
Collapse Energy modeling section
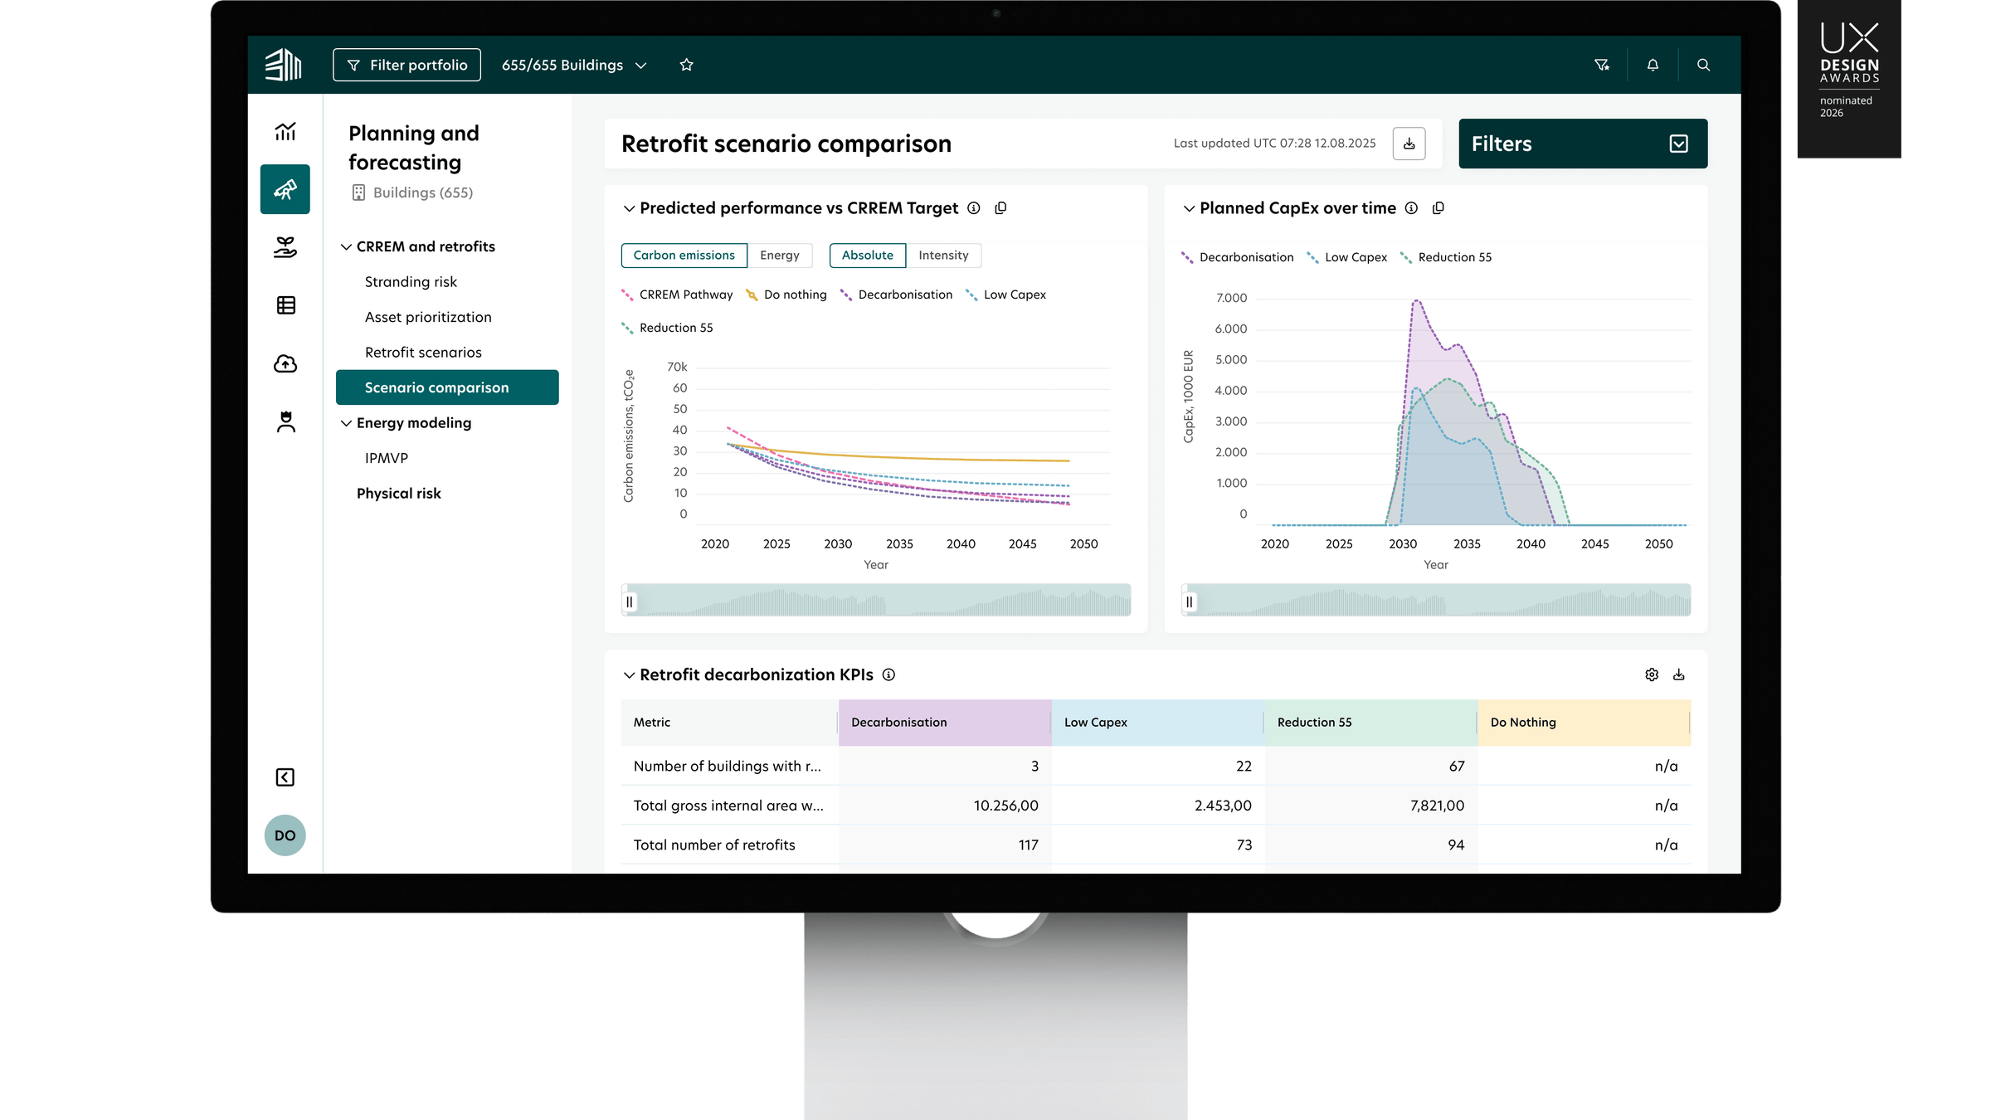pyautogui.click(x=346, y=423)
